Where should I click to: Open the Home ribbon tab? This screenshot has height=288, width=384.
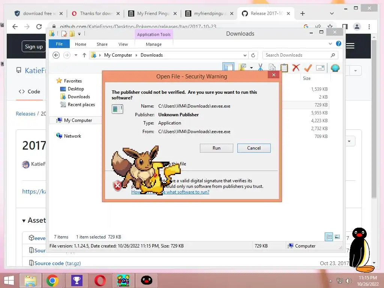click(x=81, y=44)
